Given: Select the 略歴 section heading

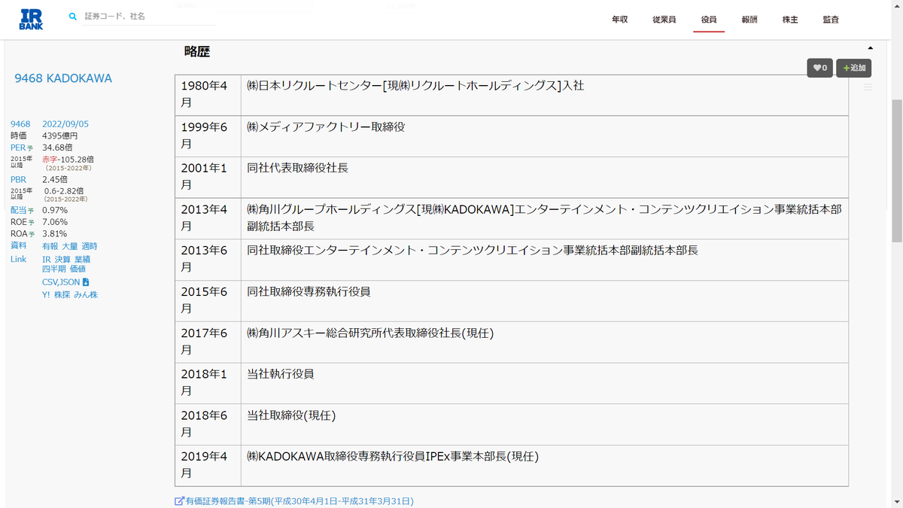Looking at the screenshot, I should (x=197, y=52).
